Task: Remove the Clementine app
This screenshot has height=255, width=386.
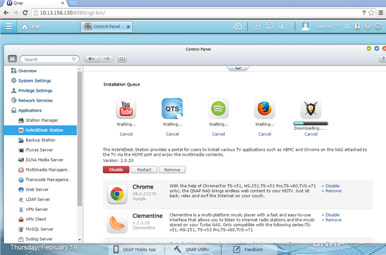Action: (x=333, y=220)
